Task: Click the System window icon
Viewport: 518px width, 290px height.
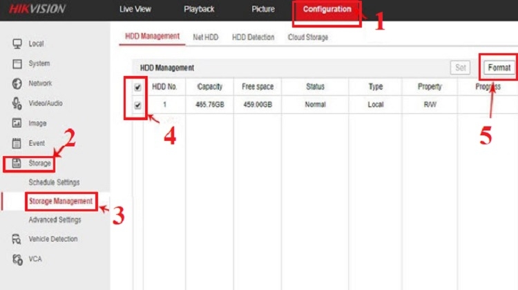Action: pyautogui.click(x=17, y=64)
